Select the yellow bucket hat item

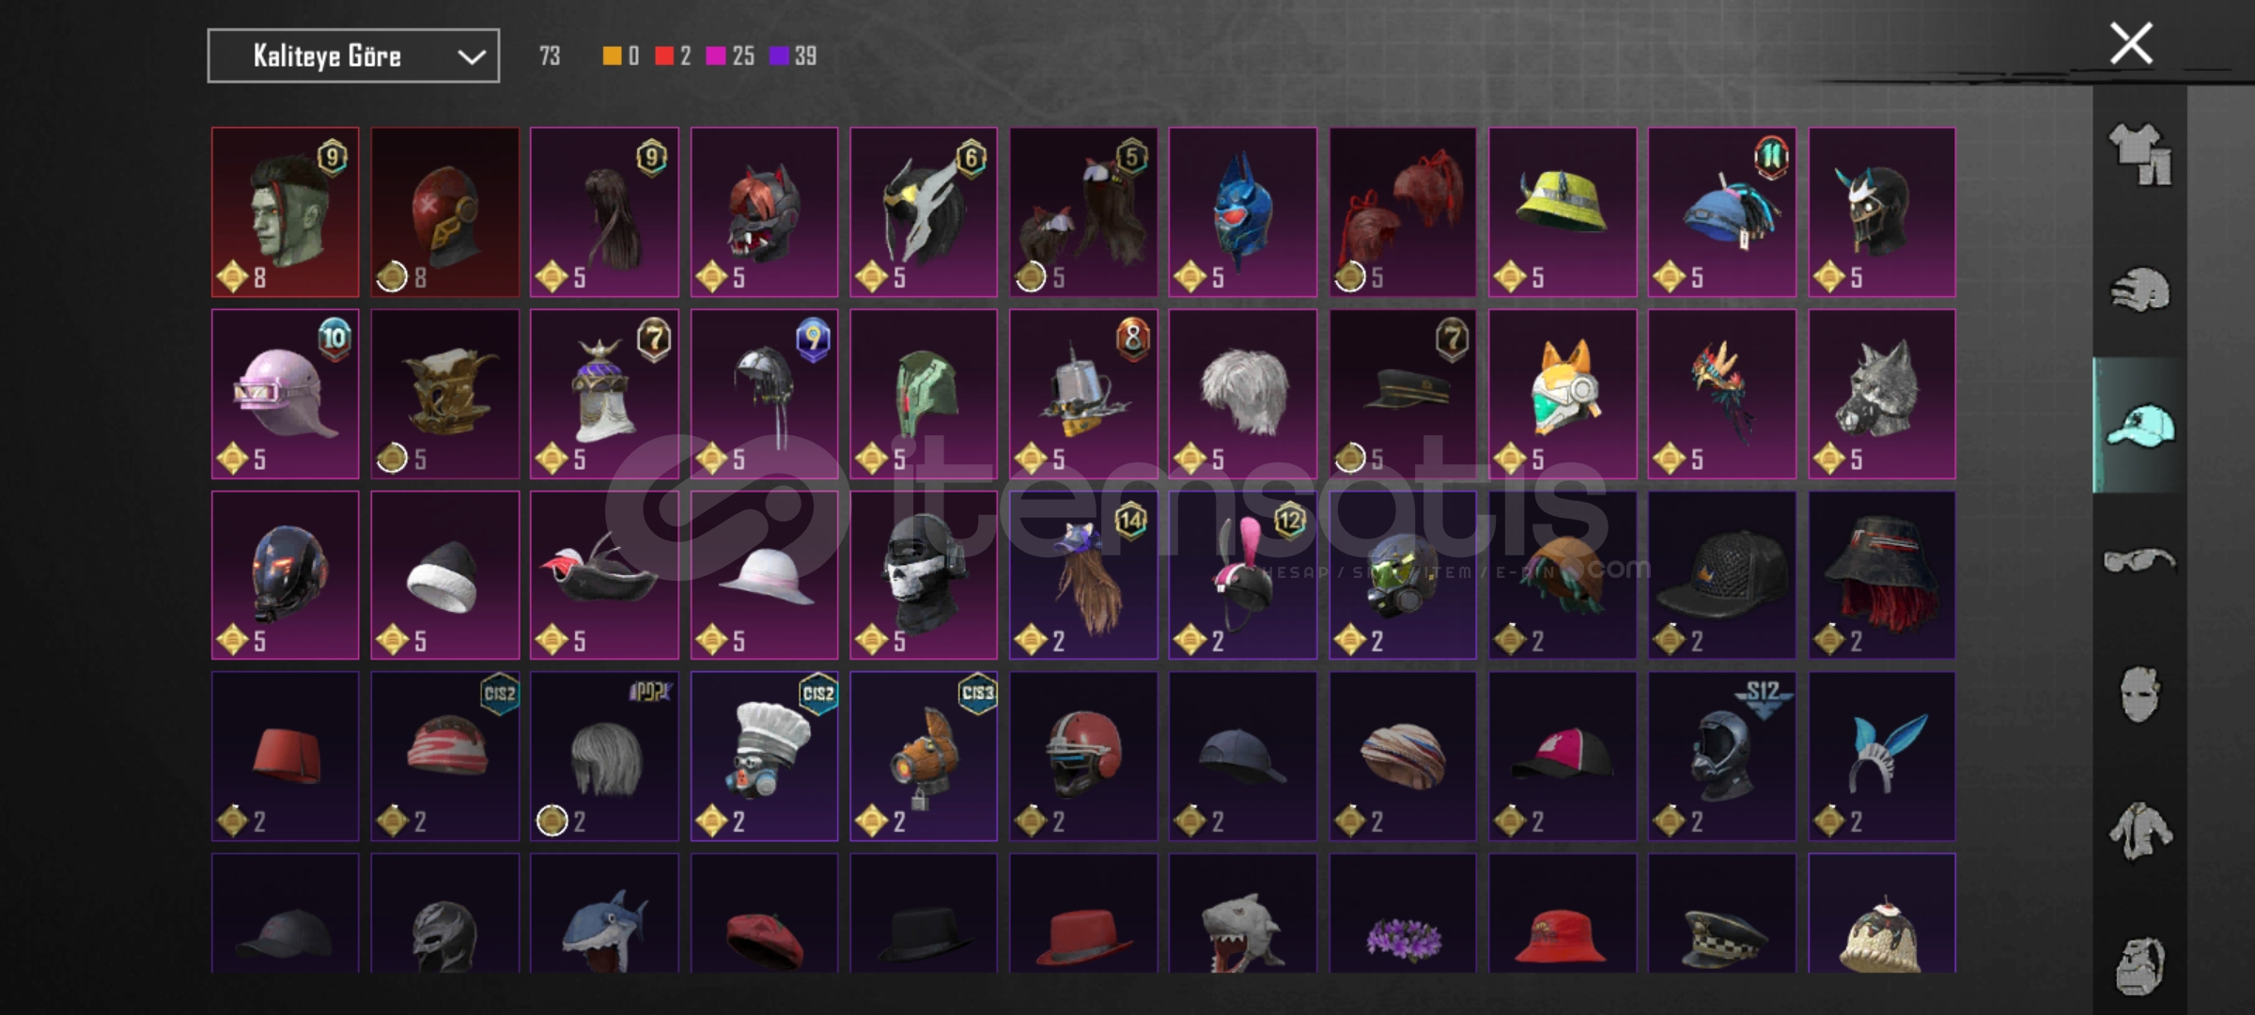point(1563,212)
